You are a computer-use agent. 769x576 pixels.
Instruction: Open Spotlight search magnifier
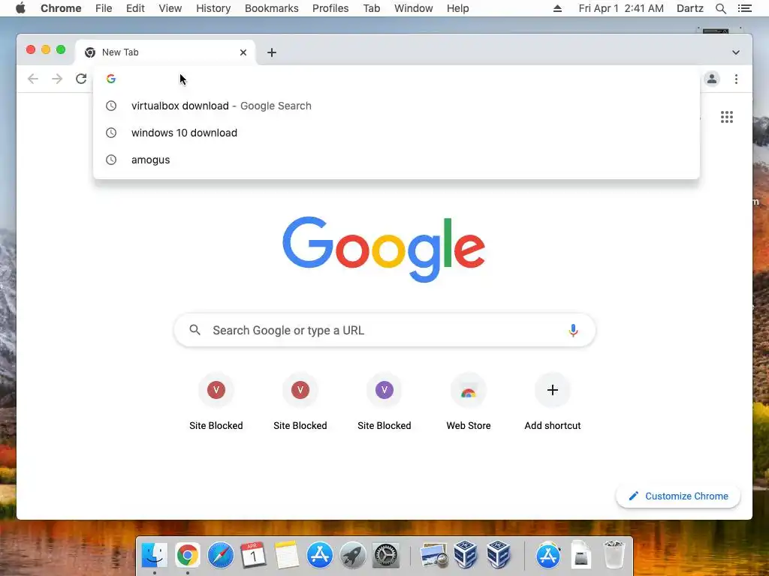[x=720, y=8]
